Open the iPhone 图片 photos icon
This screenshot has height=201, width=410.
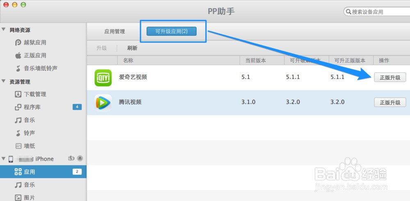(x=18, y=198)
